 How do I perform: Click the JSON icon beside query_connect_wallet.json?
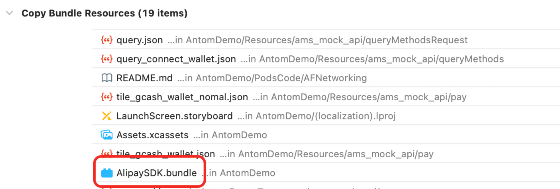pyautogui.click(x=107, y=59)
